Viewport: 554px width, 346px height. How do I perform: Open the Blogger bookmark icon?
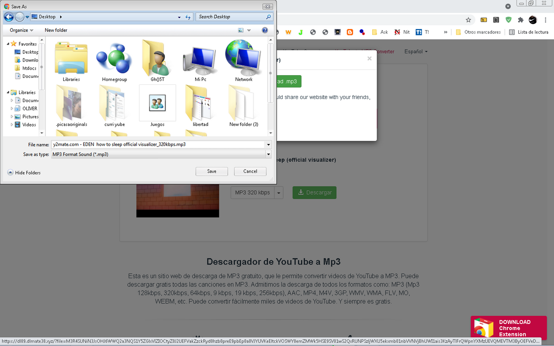pos(350,32)
